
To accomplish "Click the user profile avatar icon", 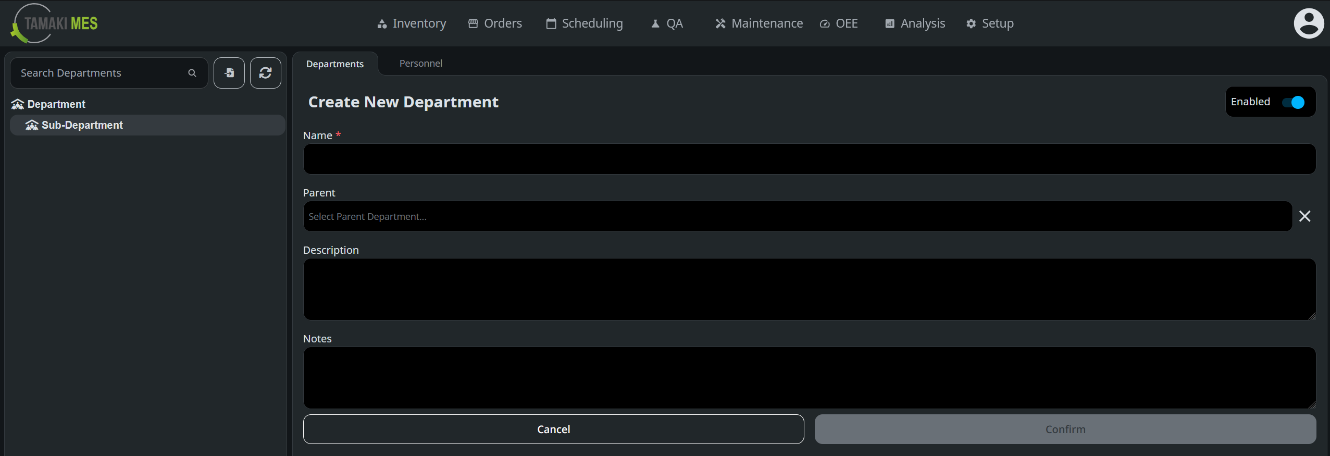I will pos(1308,23).
